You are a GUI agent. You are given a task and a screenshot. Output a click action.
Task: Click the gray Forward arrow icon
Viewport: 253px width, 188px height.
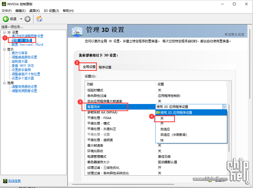27,19
